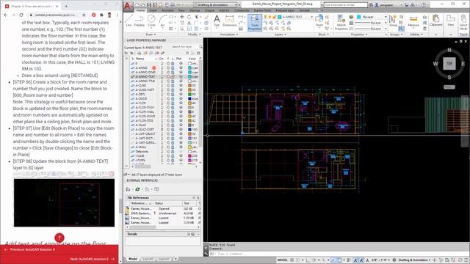The image size is (470, 264).
Task: Click the Status column header in File References
Action: point(168,203)
